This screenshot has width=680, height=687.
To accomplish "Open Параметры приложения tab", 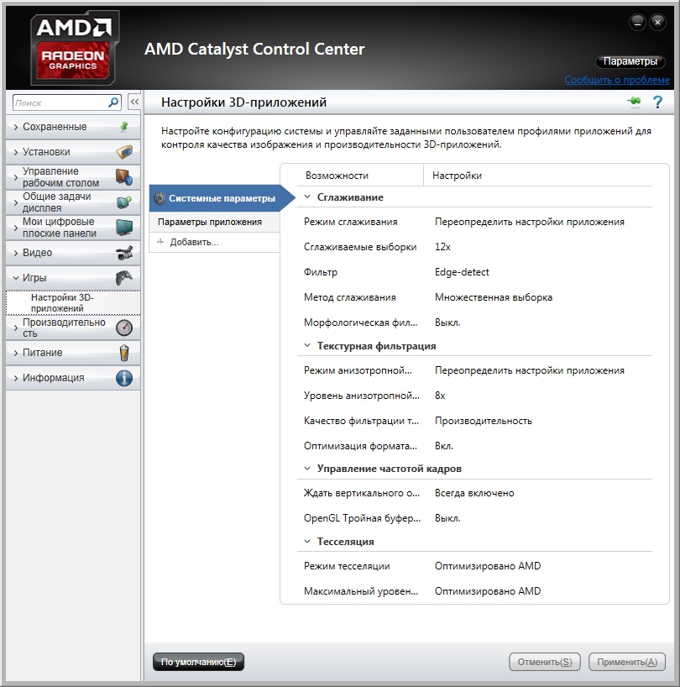I will click(210, 222).
